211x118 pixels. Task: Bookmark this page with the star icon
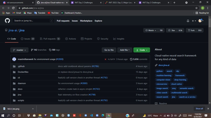coord(196,8)
